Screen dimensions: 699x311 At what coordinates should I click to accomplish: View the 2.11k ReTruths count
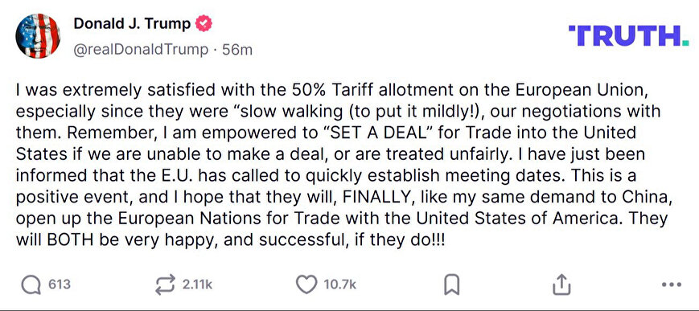[x=198, y=284]
